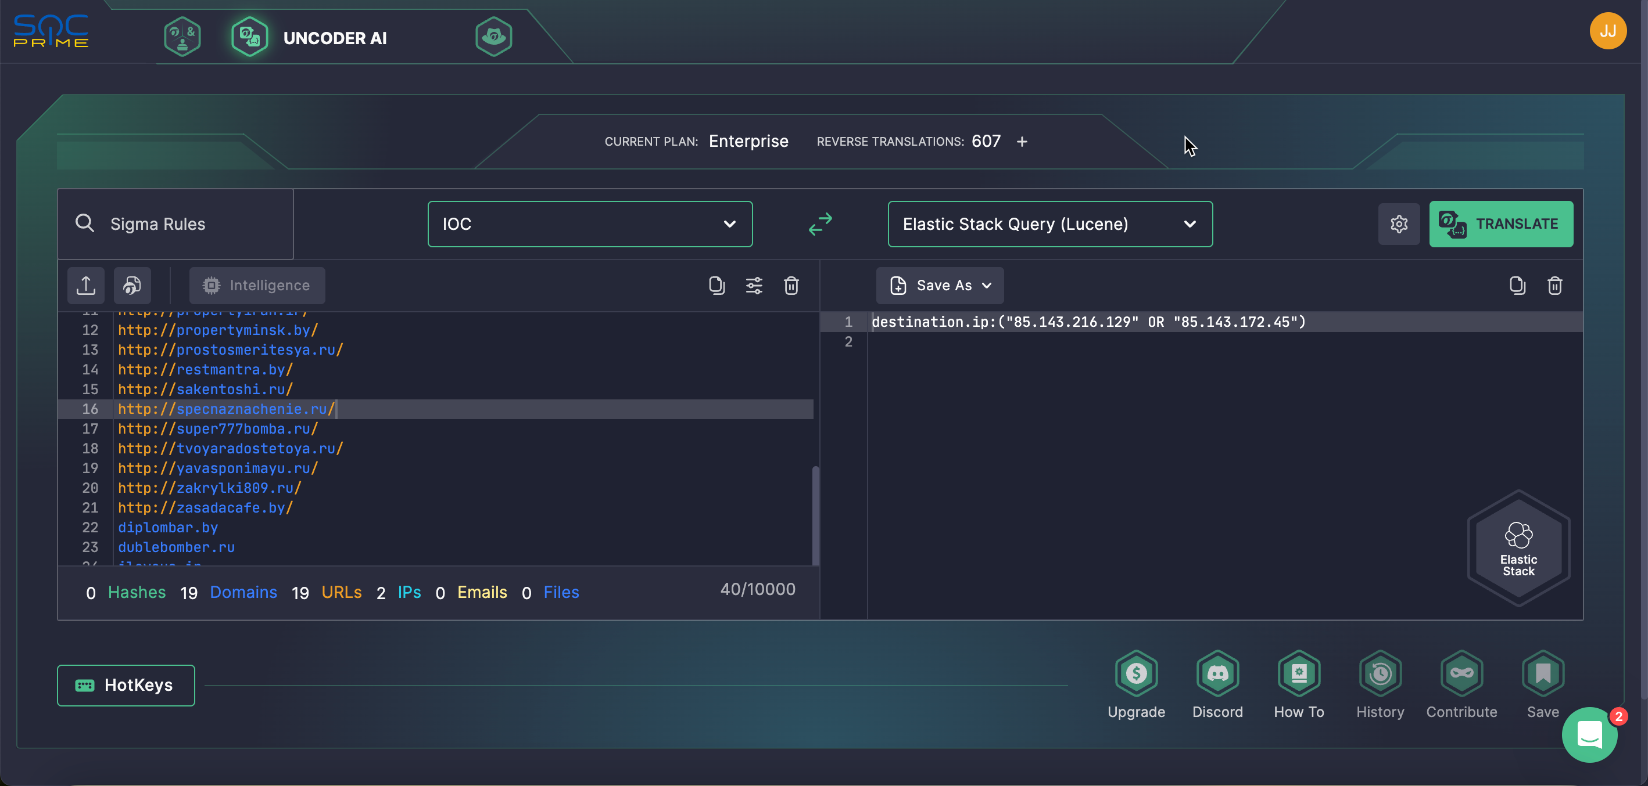The width and height of the screenshot is (1648, 786).
Task: Open IOC parsing settings sliders icon
Action: [754, 285]
